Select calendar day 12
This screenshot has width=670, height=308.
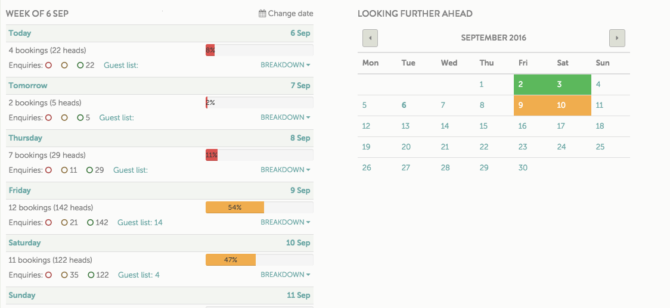click(366, 126)
